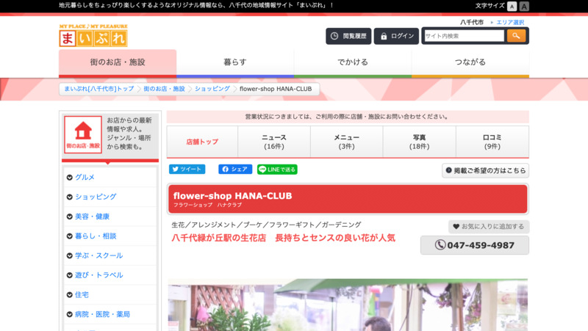Viewport: 588px width, 331px height.
Task: Open the つながる navigation tab
Action: click(x=470, y=62)
